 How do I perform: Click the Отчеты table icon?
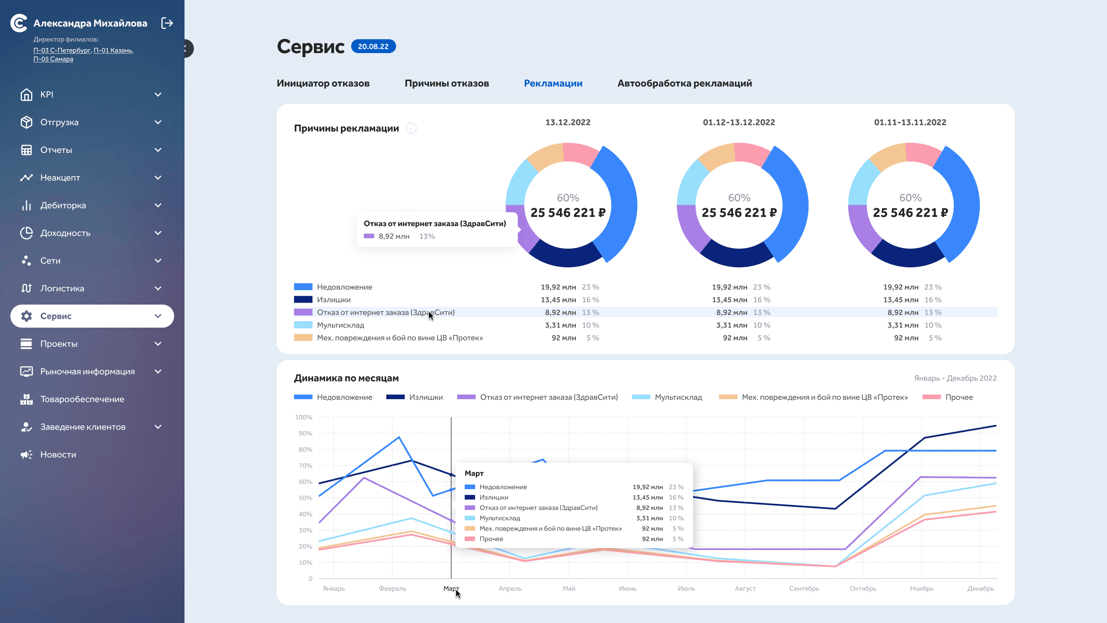click(26, 150)
